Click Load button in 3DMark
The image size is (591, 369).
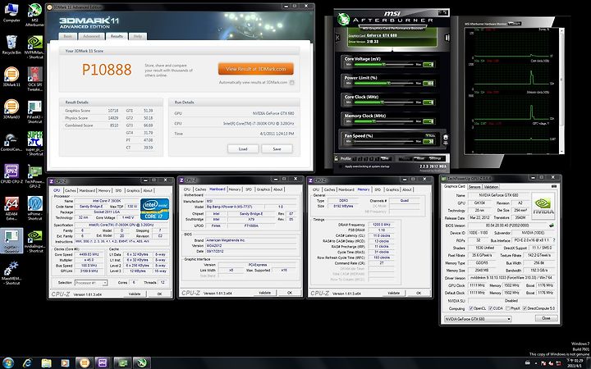(243, 149)
